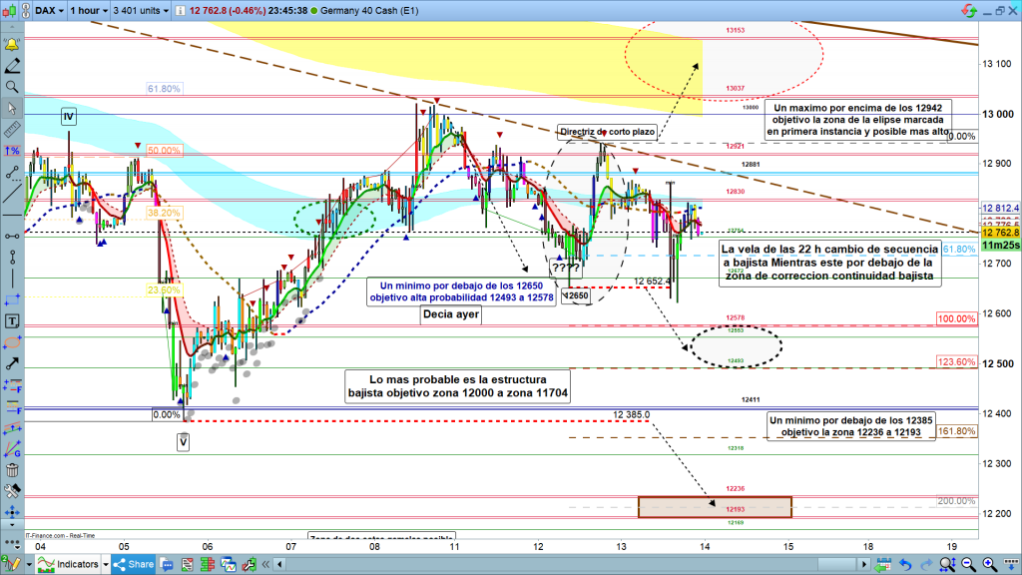
Task: Select the text annotation tool
Action: (12, 321)
